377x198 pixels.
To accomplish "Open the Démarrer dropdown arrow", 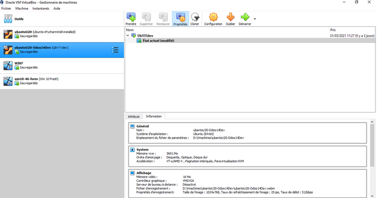I will pyautogui.click(x=255, y=19).
